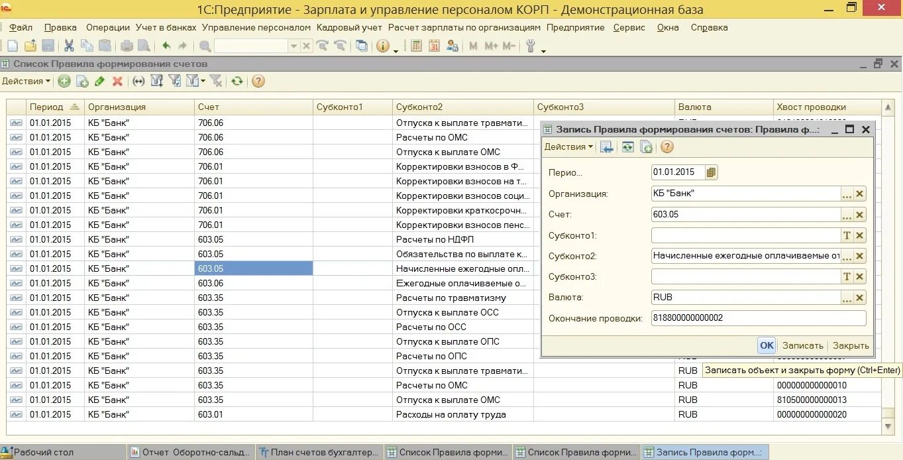
Task: Click the copy-record icon in the dialog toolbar
Action: coord(646,146)
